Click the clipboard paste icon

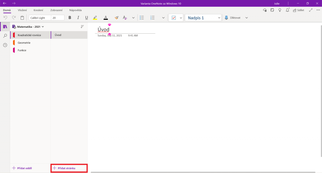tap(22, 18)
